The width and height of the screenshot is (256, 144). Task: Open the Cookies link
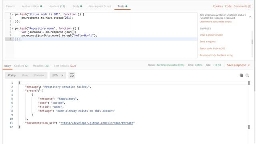click(218, 6)
